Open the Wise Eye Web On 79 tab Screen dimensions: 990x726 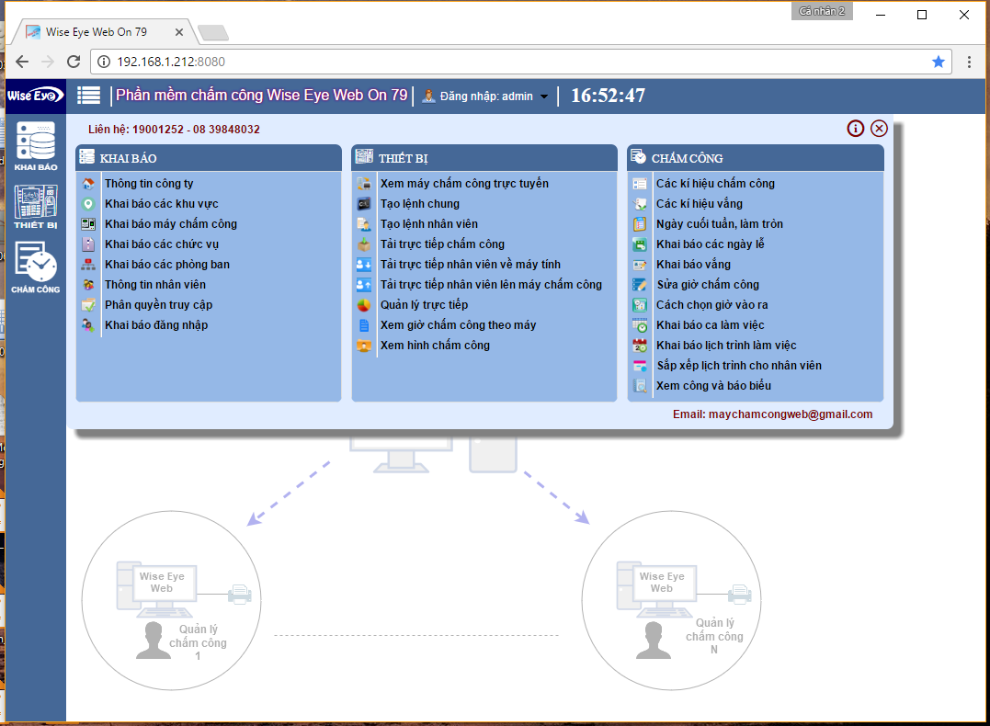[x=97, y=32]
